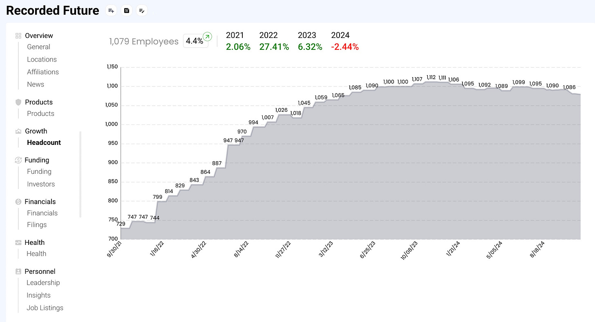The height and width of the screenshot is (322, 595).
Task: Select News under Overview
Action: point(36,84)
